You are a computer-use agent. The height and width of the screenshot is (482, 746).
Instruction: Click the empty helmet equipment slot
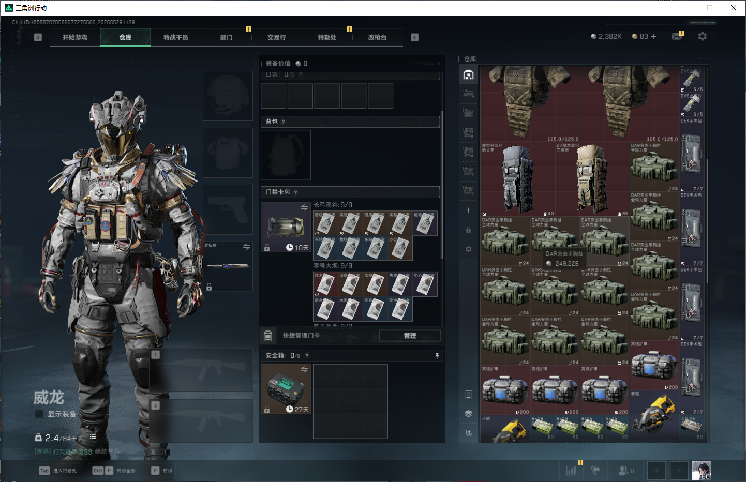click(228, 96)
